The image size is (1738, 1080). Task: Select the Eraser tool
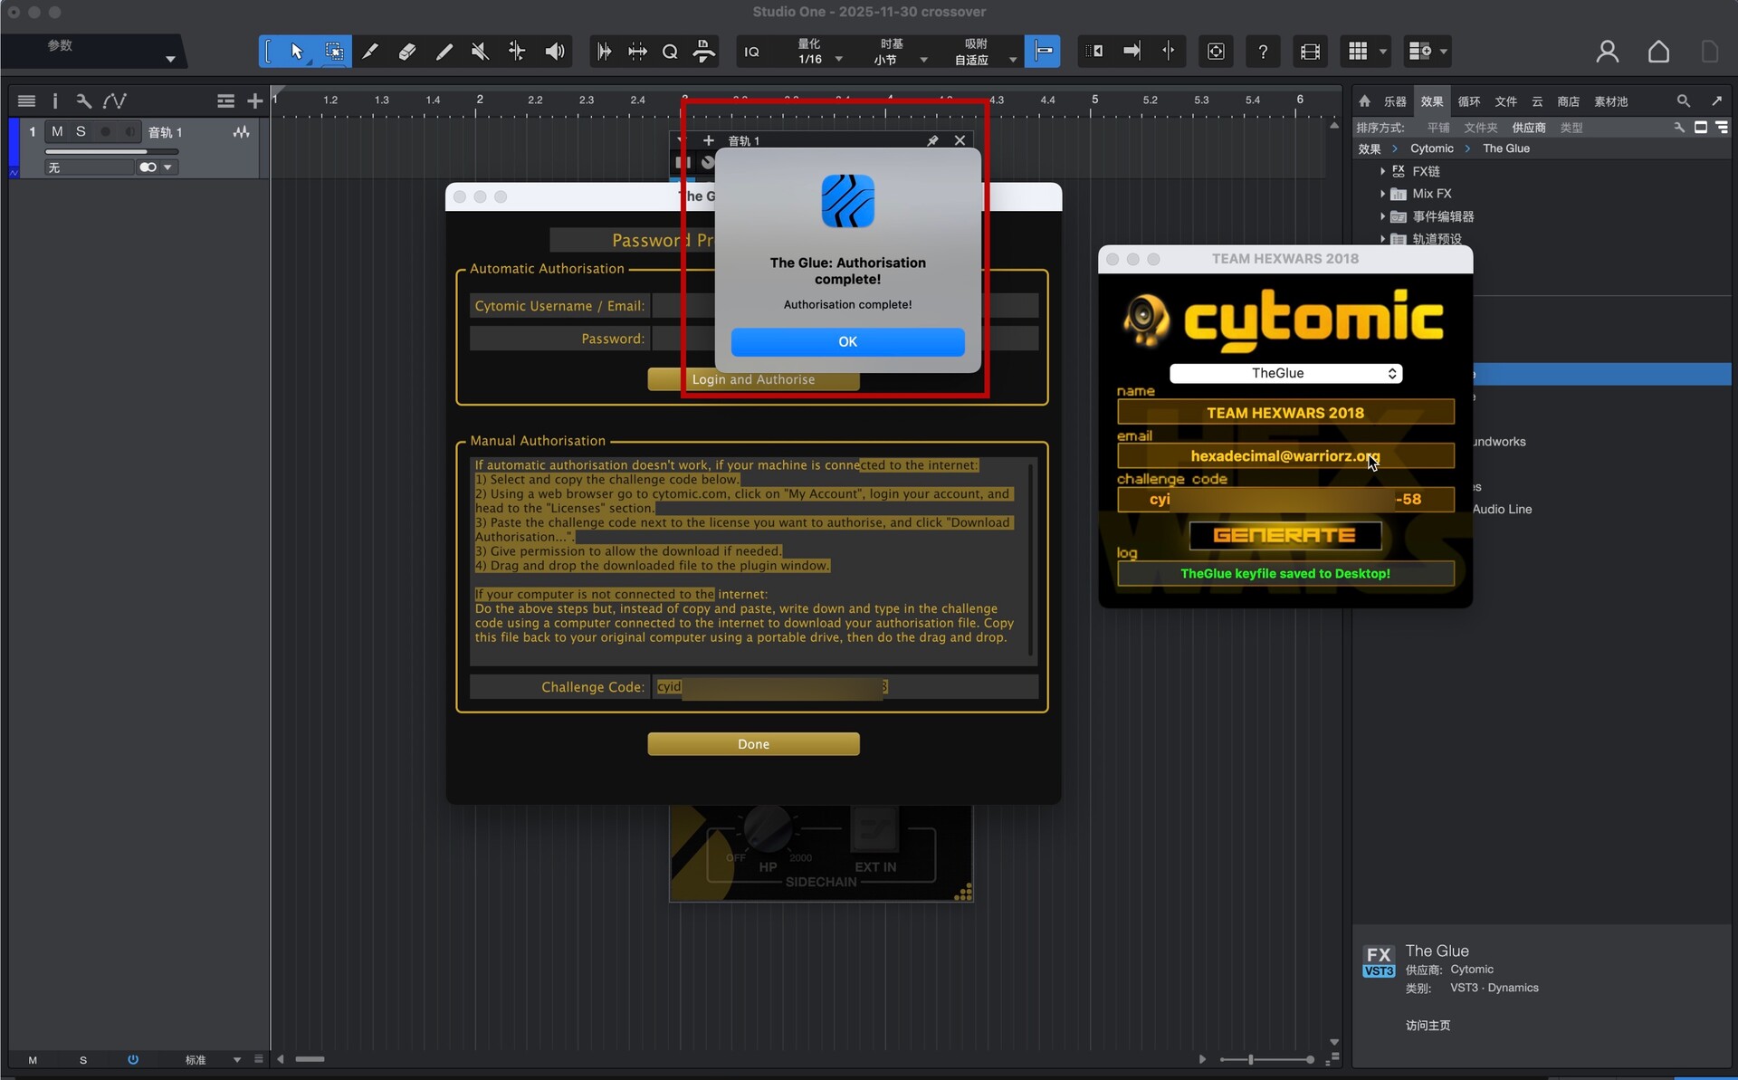(x=407, y=52)
